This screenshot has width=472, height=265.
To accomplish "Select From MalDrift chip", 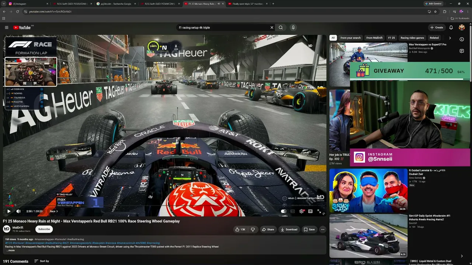I will point(374,38).
